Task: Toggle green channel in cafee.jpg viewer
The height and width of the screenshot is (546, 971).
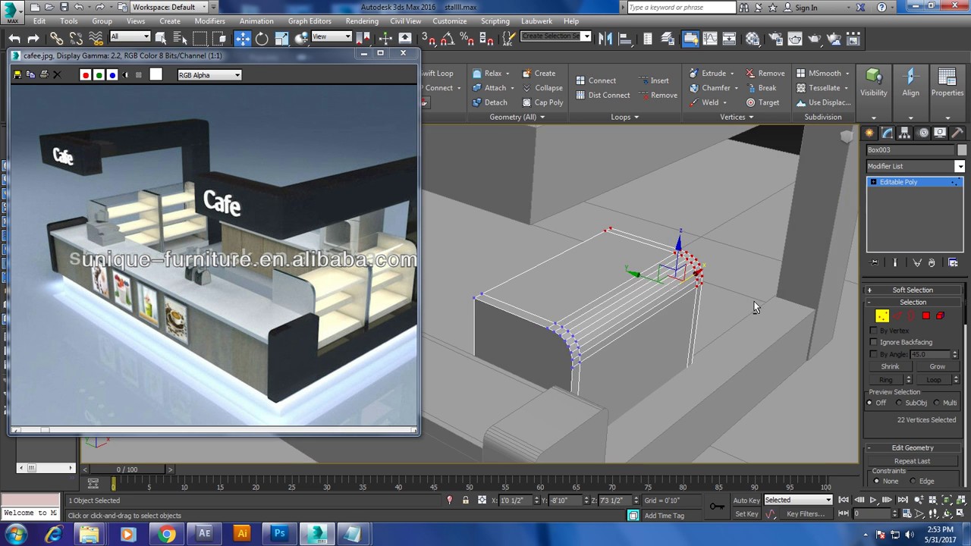Action: tap(99, 75)
